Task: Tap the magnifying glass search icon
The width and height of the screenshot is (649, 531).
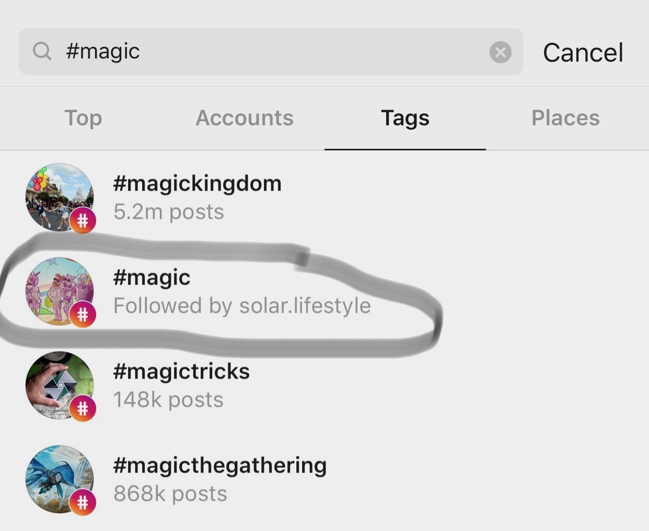Action: [x=42, y=51]
